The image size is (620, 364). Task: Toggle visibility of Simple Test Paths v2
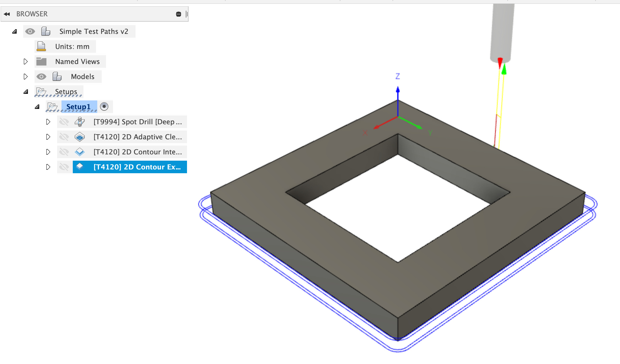tap(30, 31)
